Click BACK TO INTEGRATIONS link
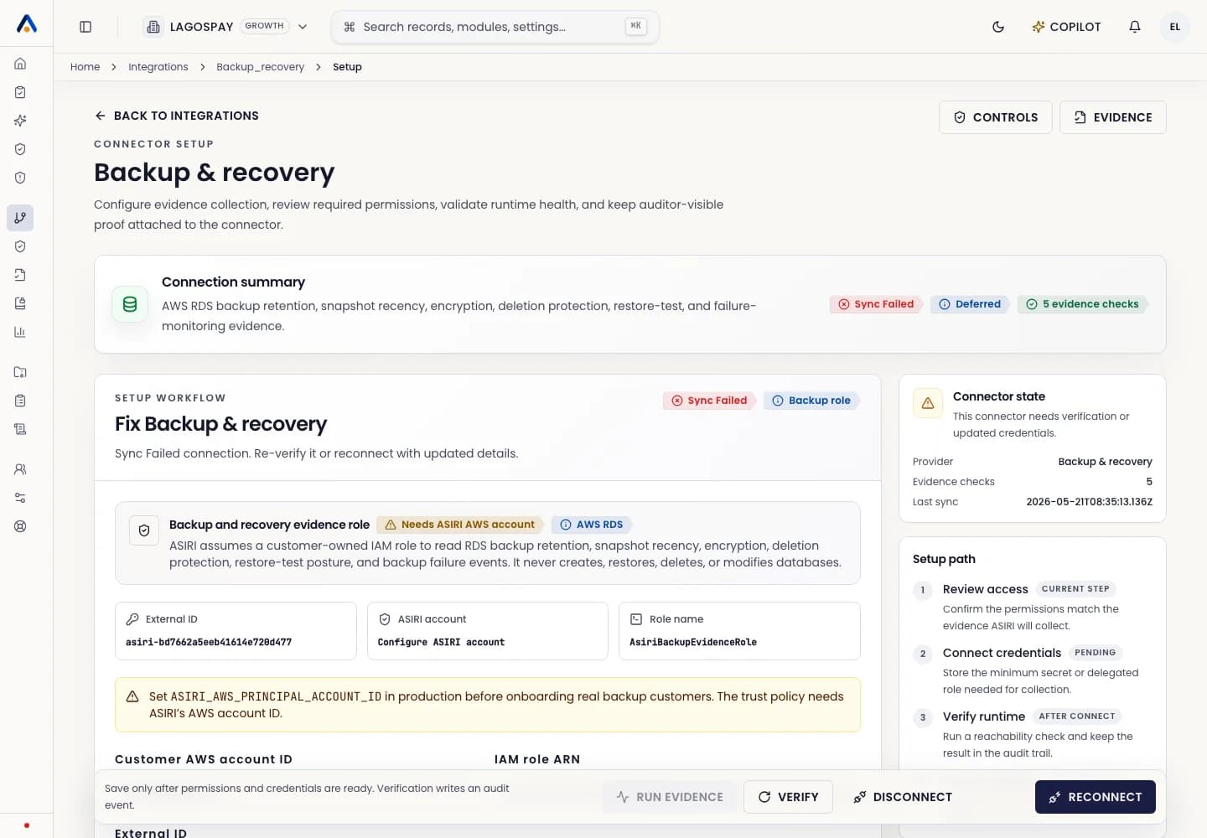Screen dimensions: 1207x838 pos(177,116)
